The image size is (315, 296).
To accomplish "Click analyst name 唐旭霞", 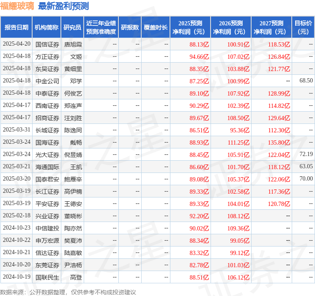I will 73,44.
